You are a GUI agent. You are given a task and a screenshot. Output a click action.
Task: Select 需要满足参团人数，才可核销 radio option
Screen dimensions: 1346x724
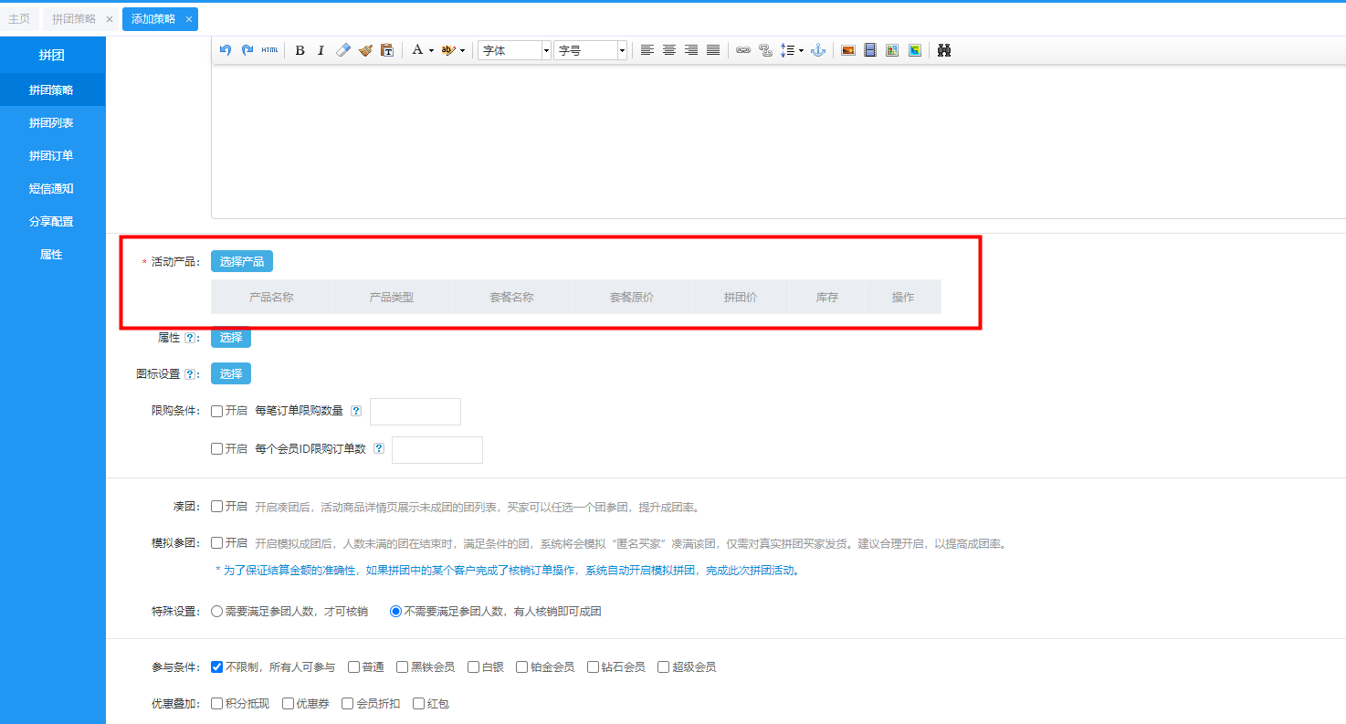(217, 611)
